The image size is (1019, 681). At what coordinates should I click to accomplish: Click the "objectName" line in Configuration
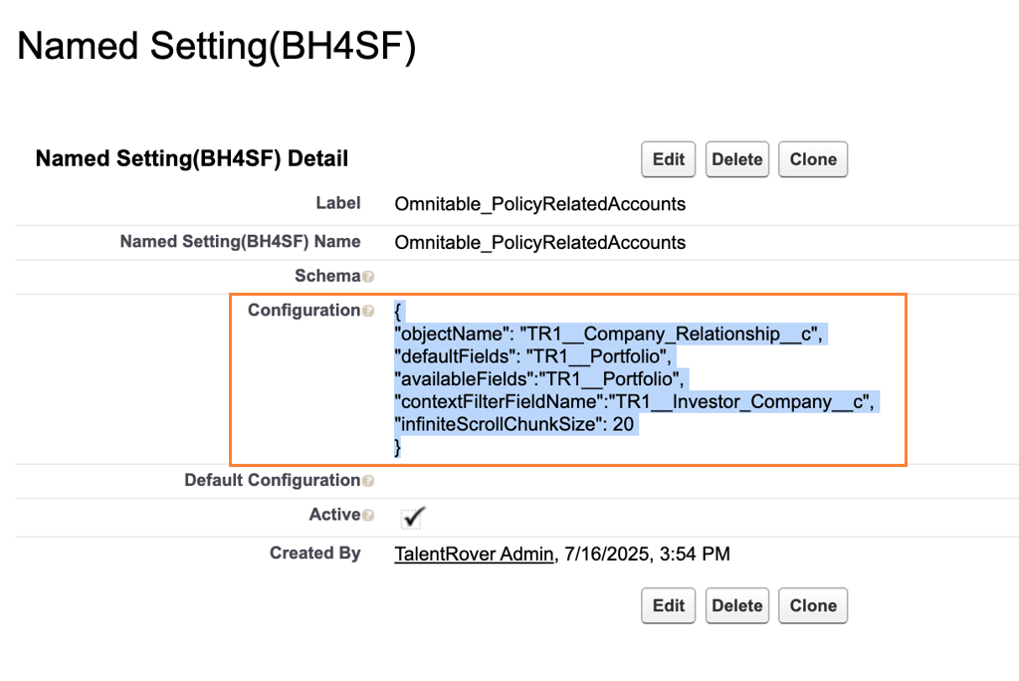[609, 335]
